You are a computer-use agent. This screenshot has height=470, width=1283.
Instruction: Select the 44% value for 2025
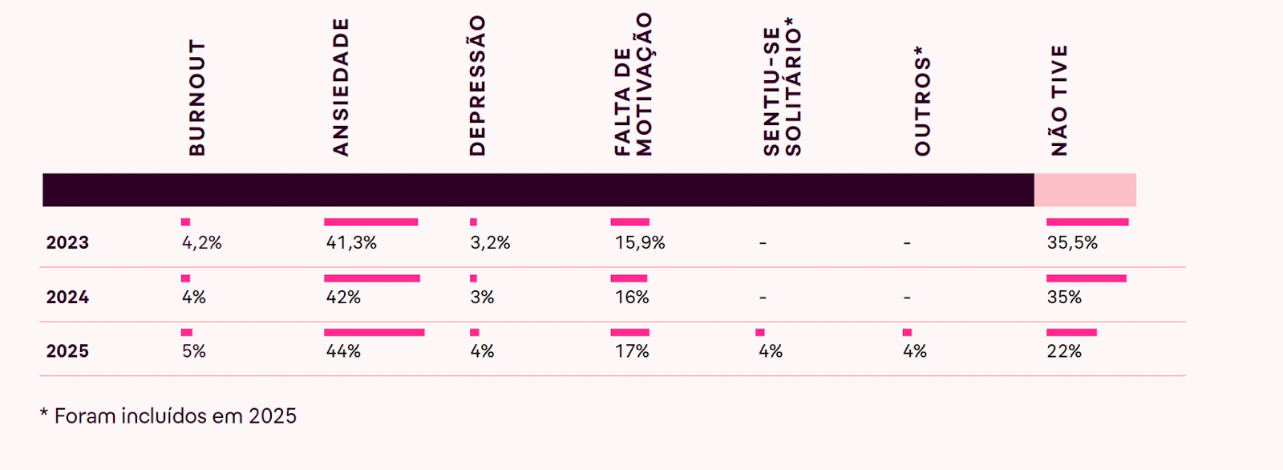click(x=343, y=351)
